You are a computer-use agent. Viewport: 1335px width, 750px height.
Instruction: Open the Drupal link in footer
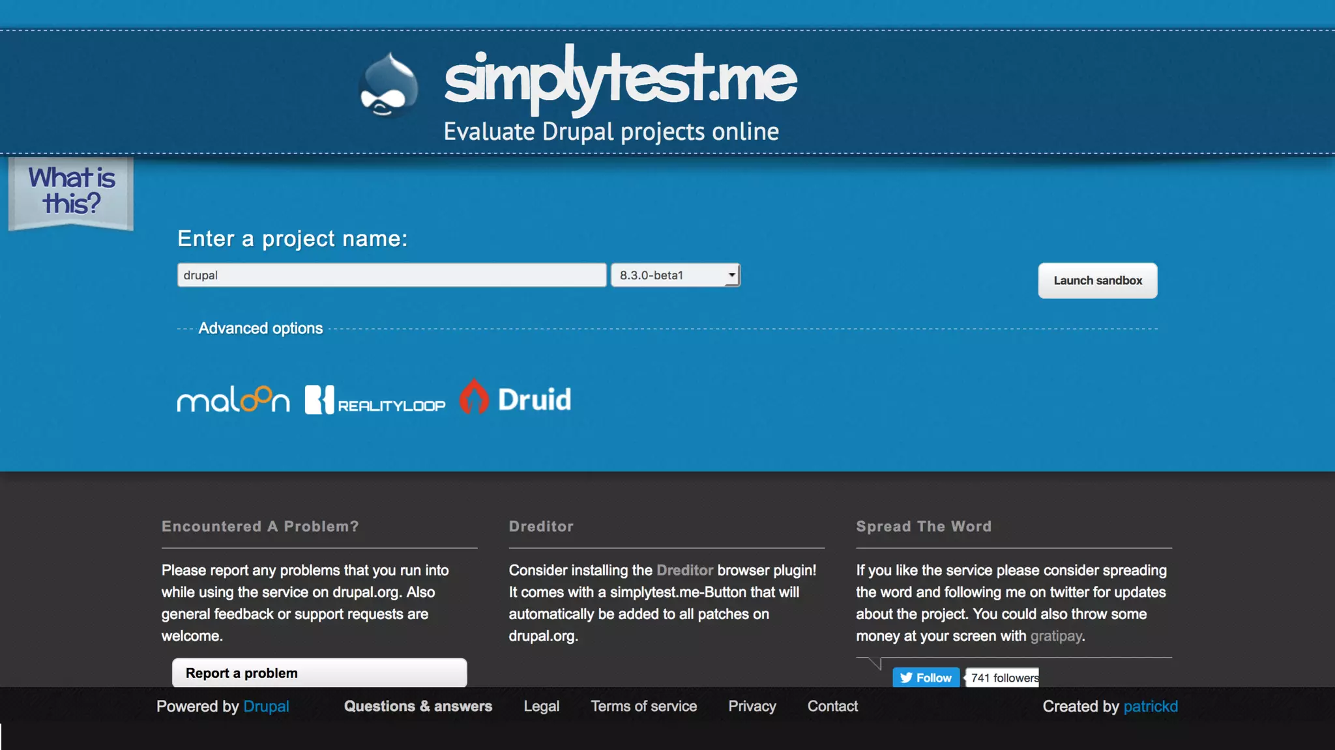click(266, 706)
